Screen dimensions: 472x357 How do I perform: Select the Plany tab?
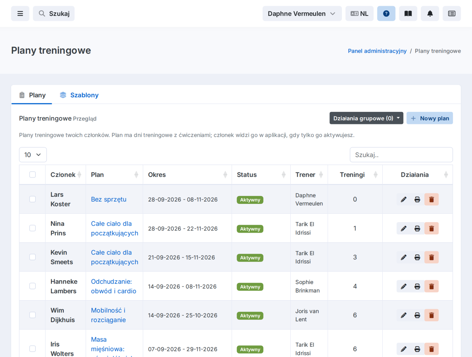[32, 95]
